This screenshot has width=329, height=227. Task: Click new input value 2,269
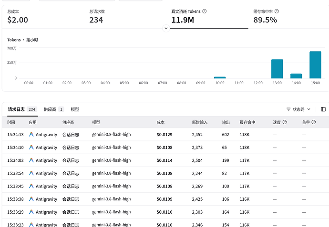coord(197,186)
